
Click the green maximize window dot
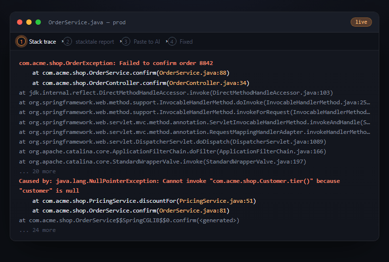38,22
